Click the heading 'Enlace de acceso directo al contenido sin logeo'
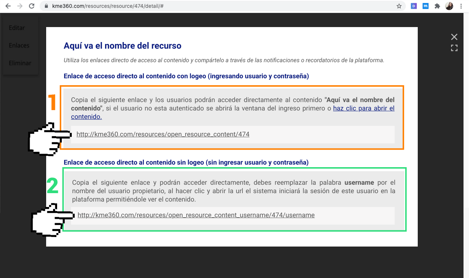The height and width of the screenshot is (278, 469). (x=186, y=162)
